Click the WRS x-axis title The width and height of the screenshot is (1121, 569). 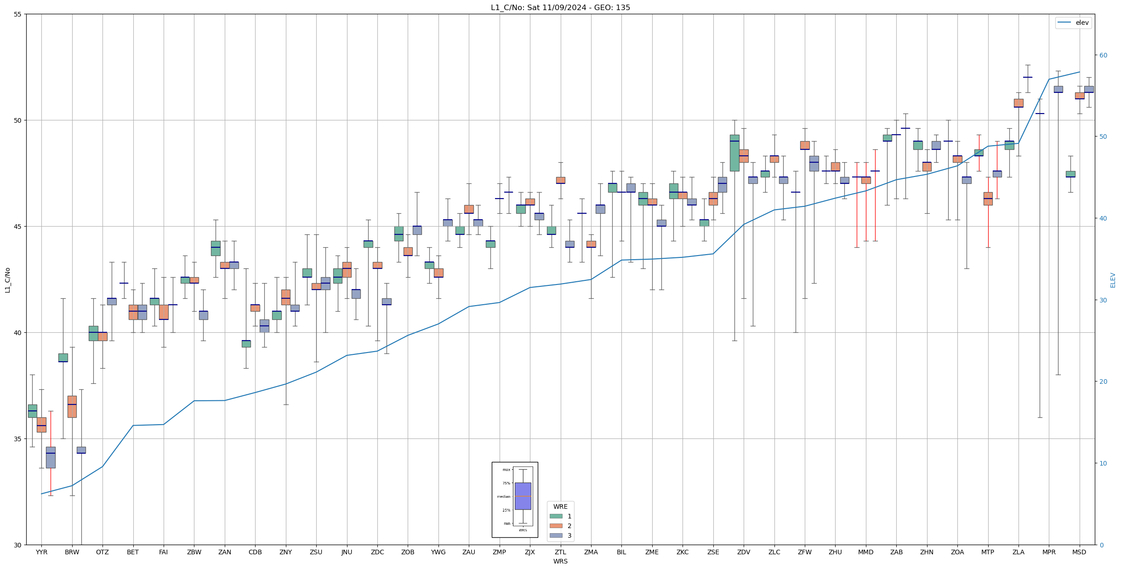560,561
